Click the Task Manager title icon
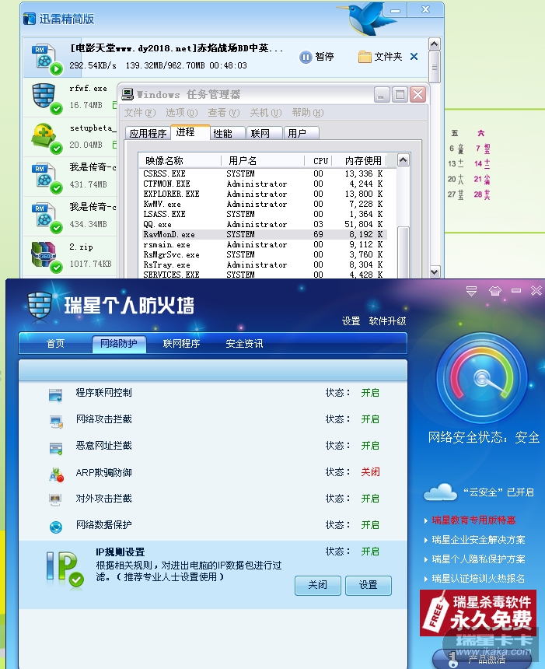This screenshot has width=545, height=669. (127, 94)
